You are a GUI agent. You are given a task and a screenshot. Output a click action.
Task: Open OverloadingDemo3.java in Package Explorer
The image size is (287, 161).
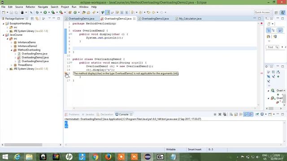click(35, 61)
